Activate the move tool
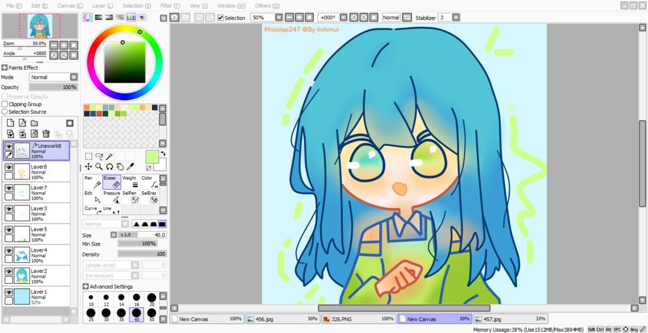Image resolution: width=648 pixels, height=333 pixels. (89, 166)
